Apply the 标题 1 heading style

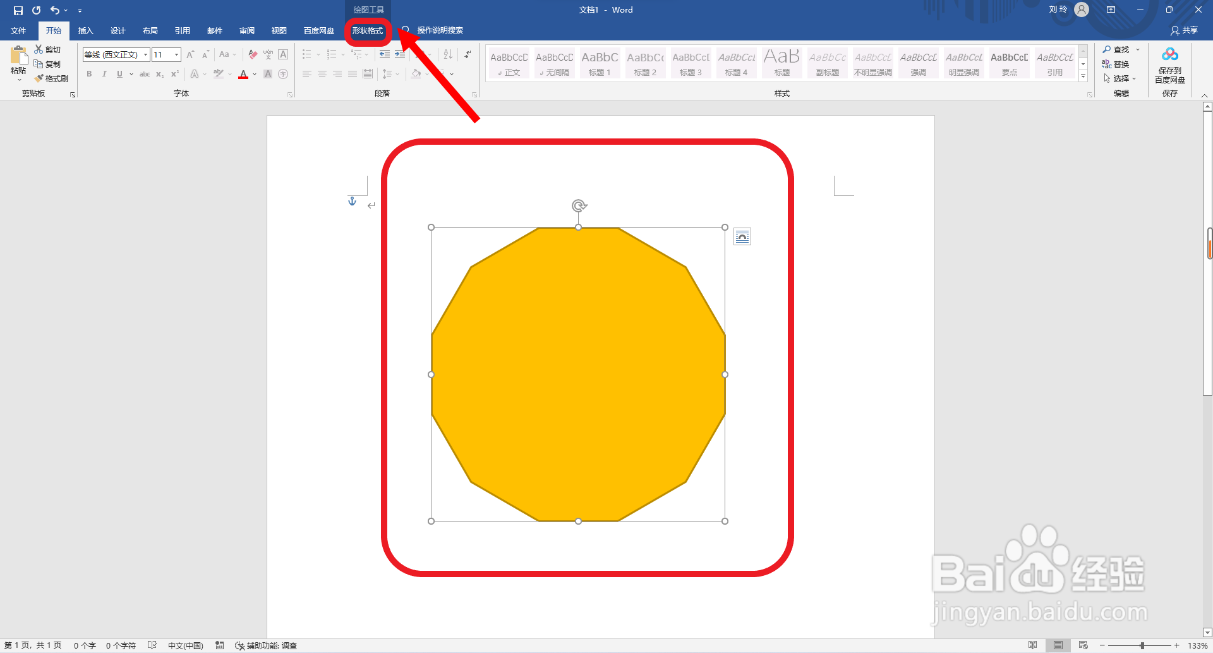coord(600,64)
